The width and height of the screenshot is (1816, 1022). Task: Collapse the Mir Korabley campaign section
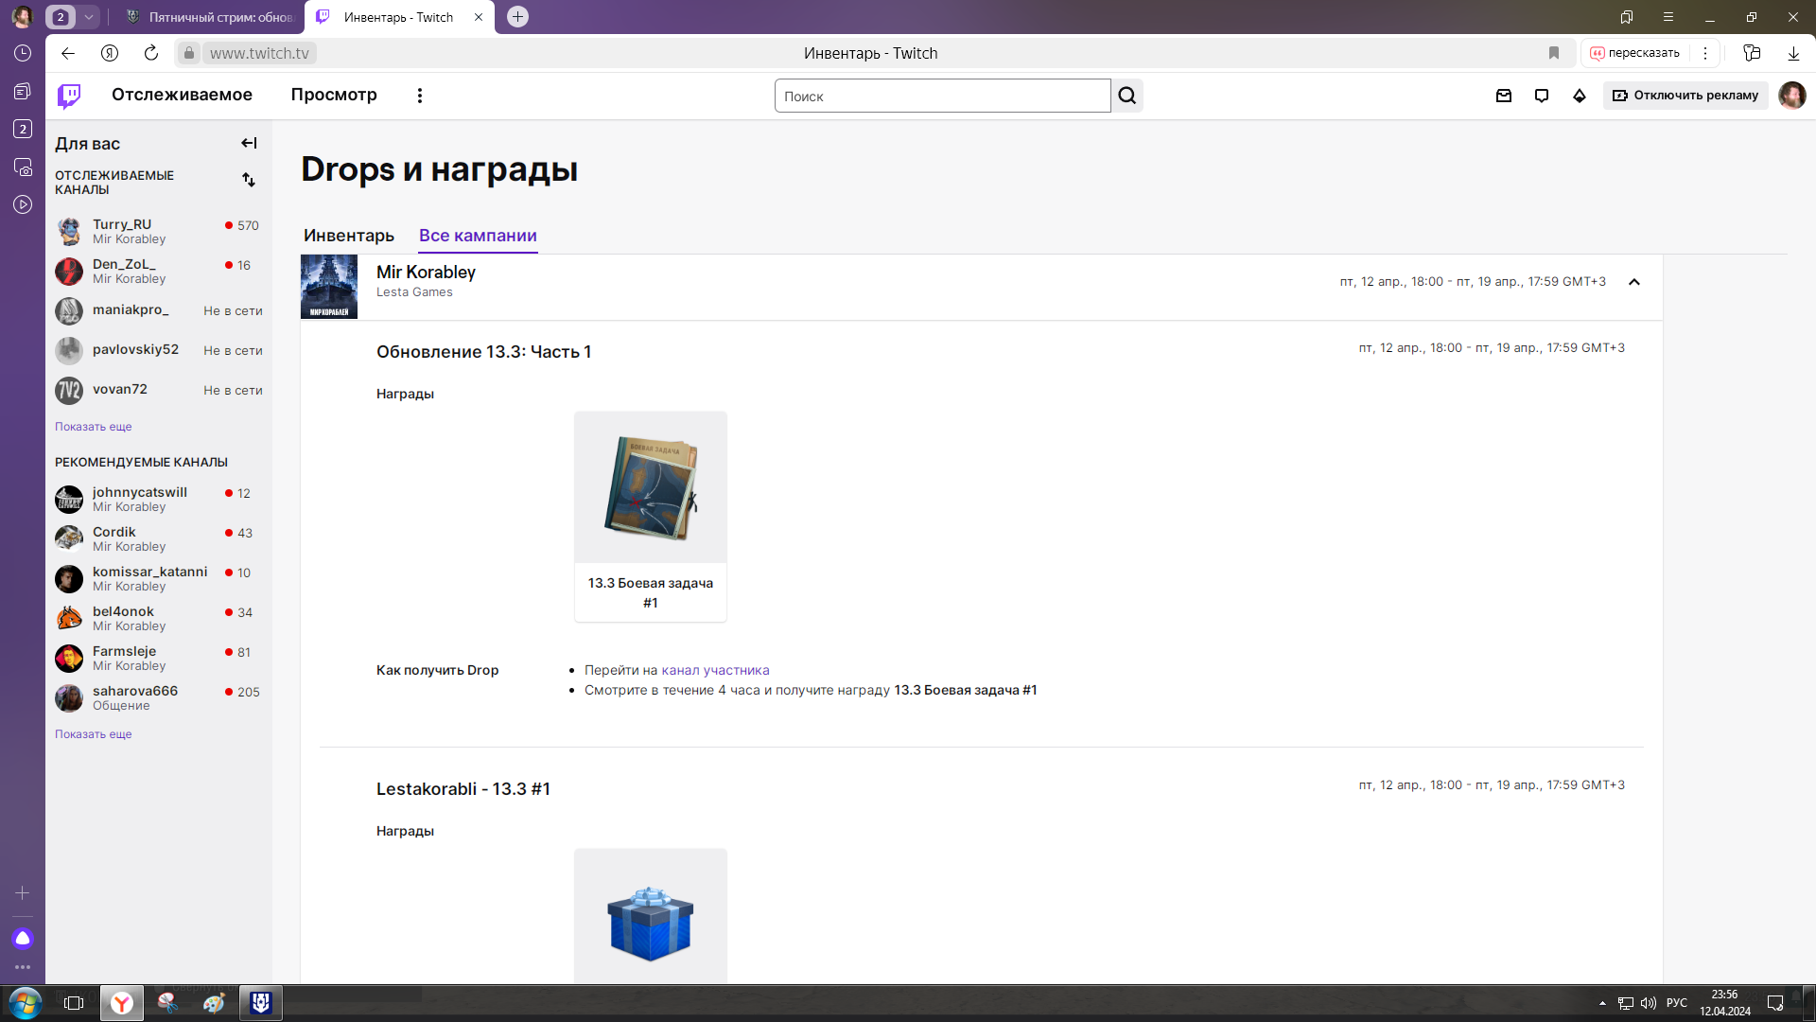(1634, 282)
